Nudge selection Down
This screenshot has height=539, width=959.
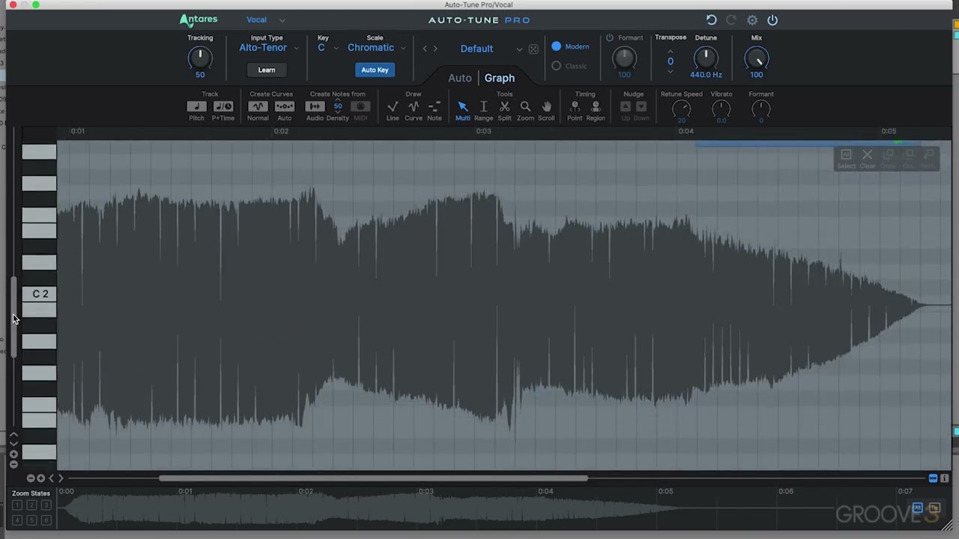641,107
